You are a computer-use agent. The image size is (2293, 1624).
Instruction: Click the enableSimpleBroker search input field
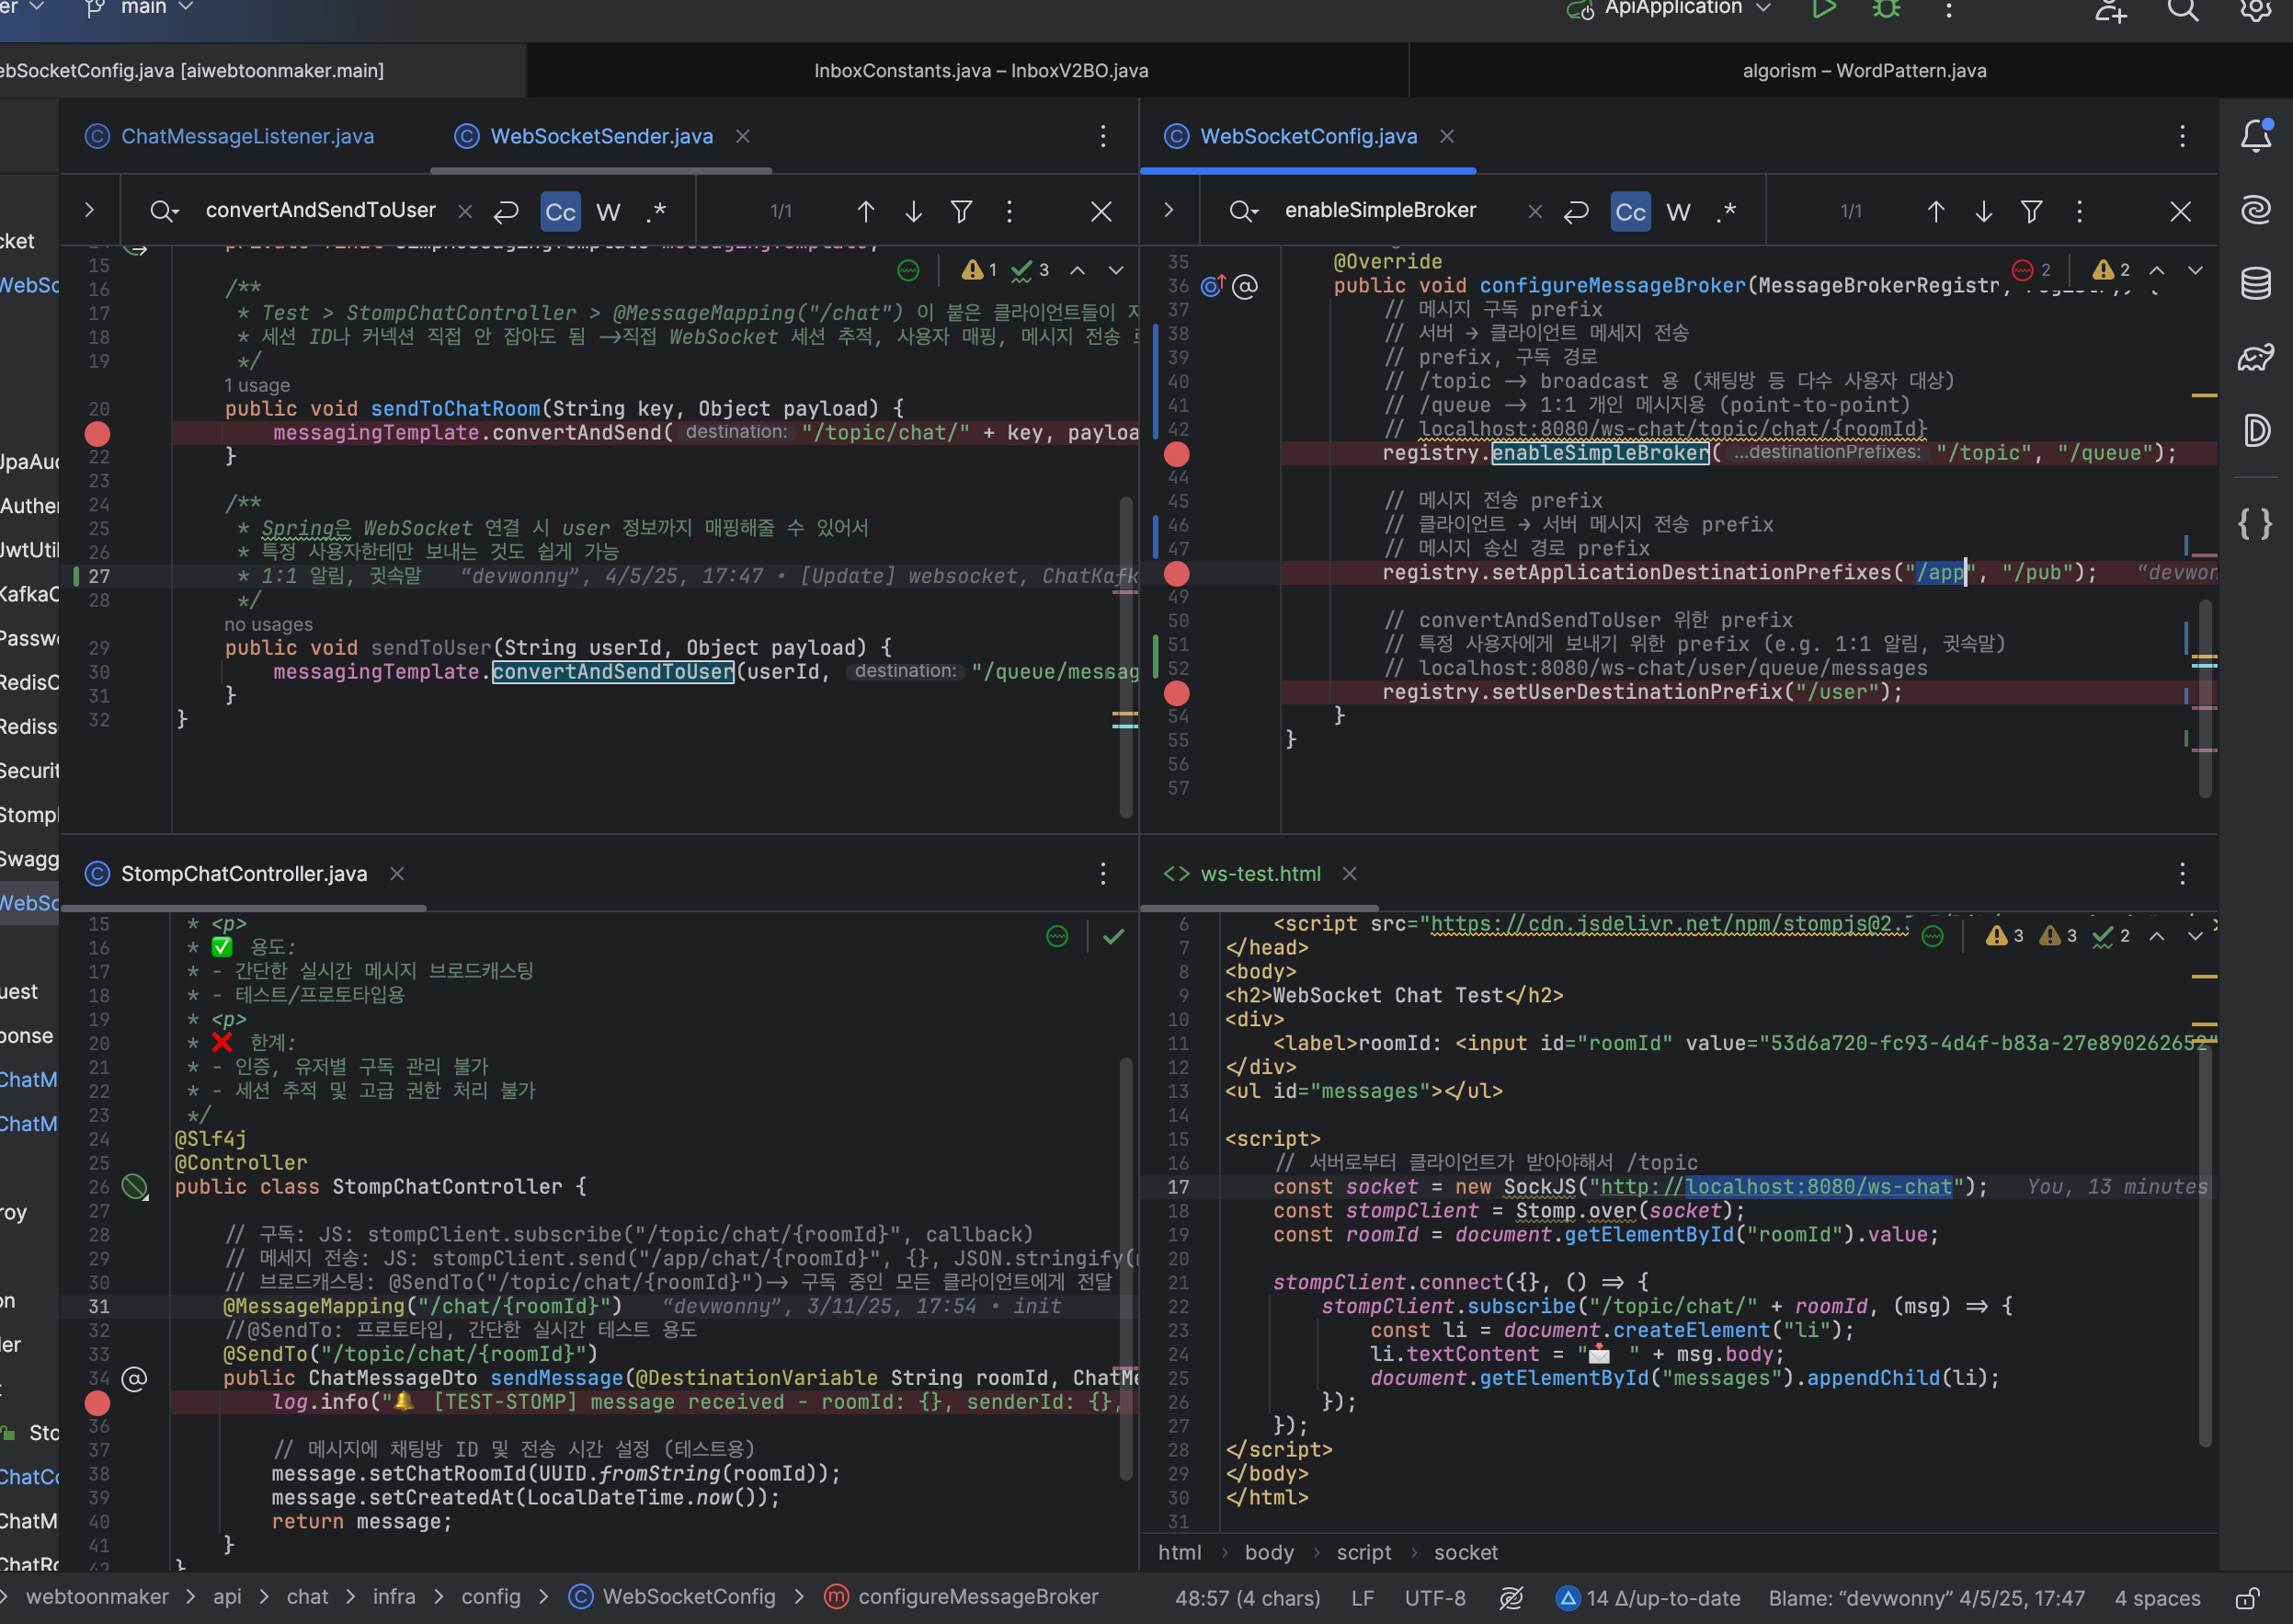[1379, 210]
